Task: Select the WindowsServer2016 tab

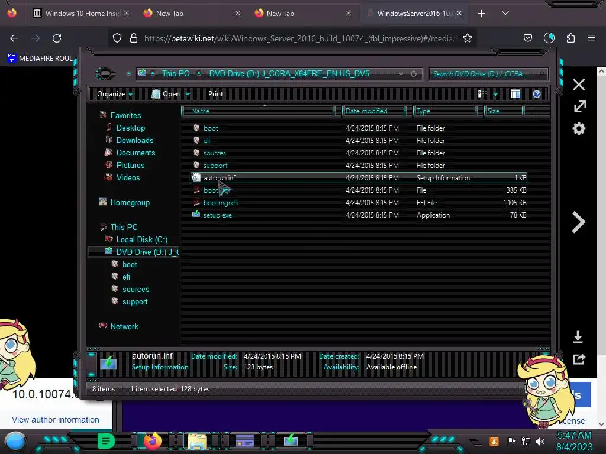Action: (x=413, y=14)
